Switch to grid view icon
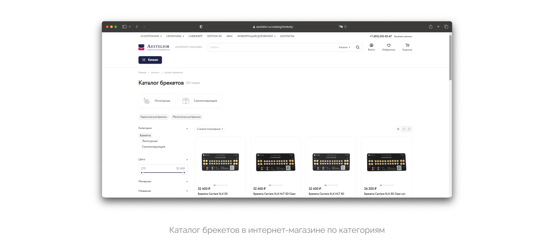 tap(398, 129)
